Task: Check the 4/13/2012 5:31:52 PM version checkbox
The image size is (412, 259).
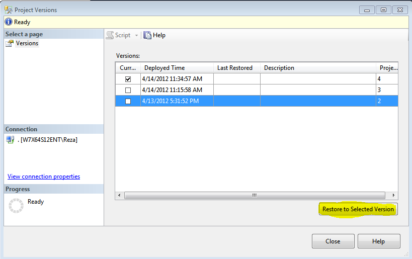Action: (x=128, y=101)
